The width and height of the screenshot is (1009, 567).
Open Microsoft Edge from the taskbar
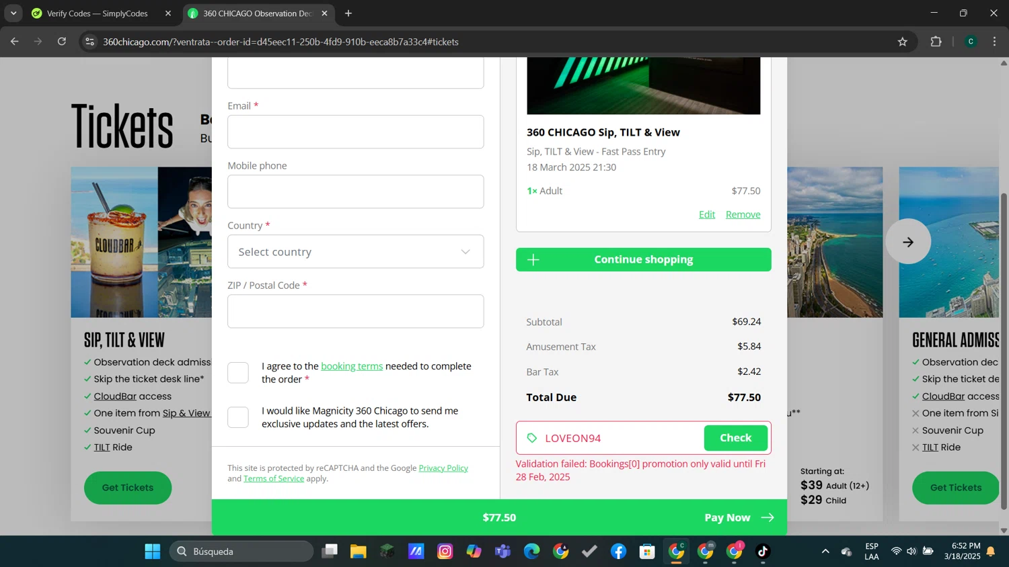[x=531, y=552]
